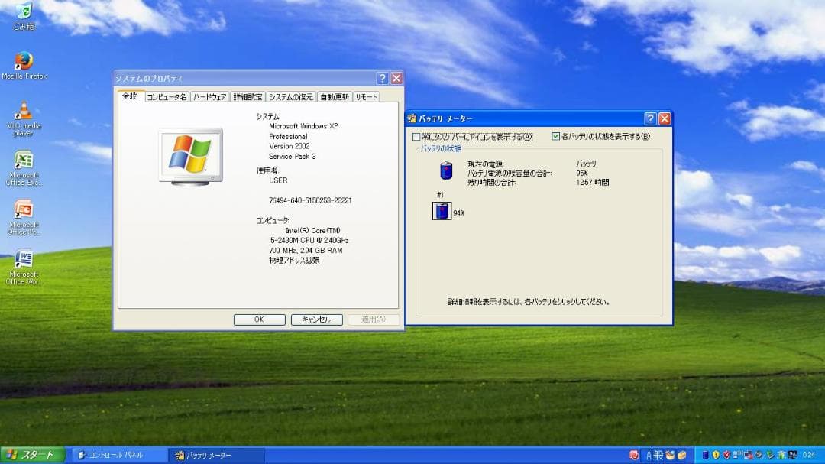Click the red security alert shield tray icon
The height and width of the screenshot is (464, 825).
[x=726, y=455]
